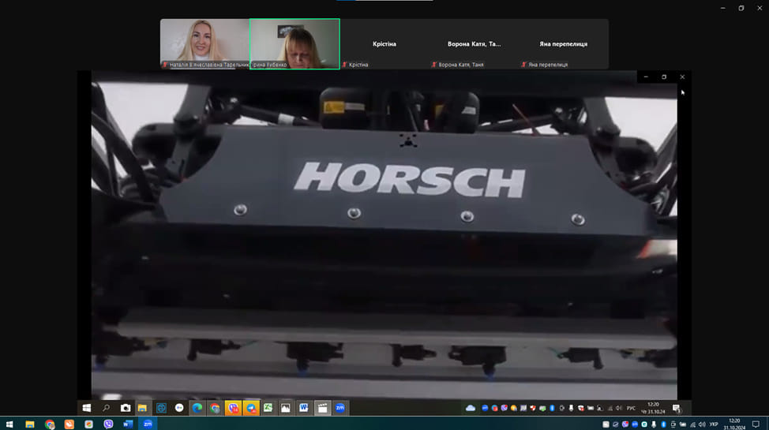
Task: Switch to Zoom on the outer taskbar
Action: tap(148, 424)
